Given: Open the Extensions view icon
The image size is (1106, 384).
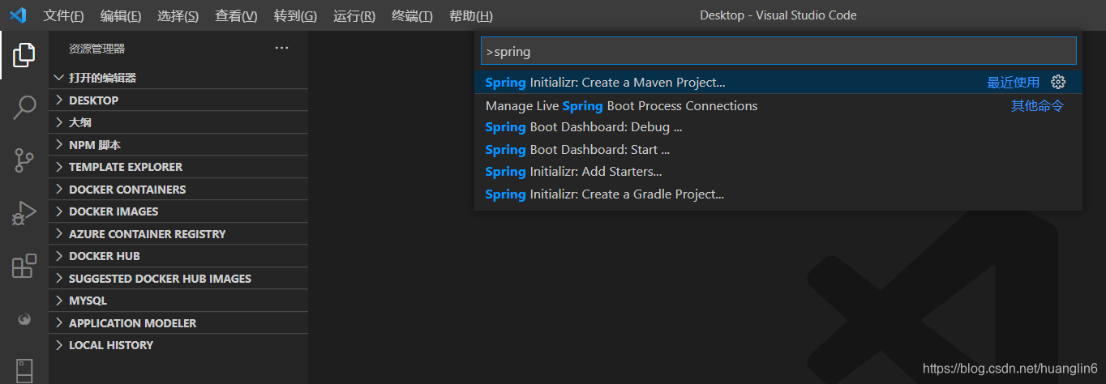Looking at the screenshot, I should click(24, 266).
